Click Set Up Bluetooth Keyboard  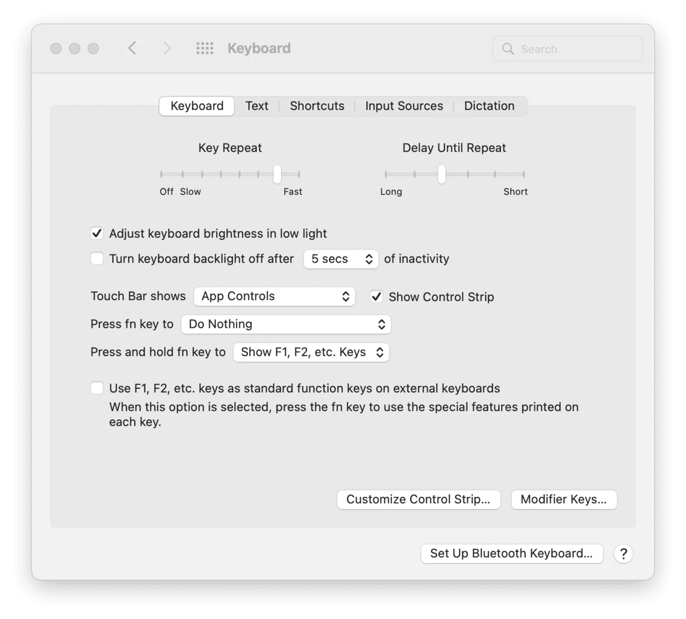click(511, 554)
